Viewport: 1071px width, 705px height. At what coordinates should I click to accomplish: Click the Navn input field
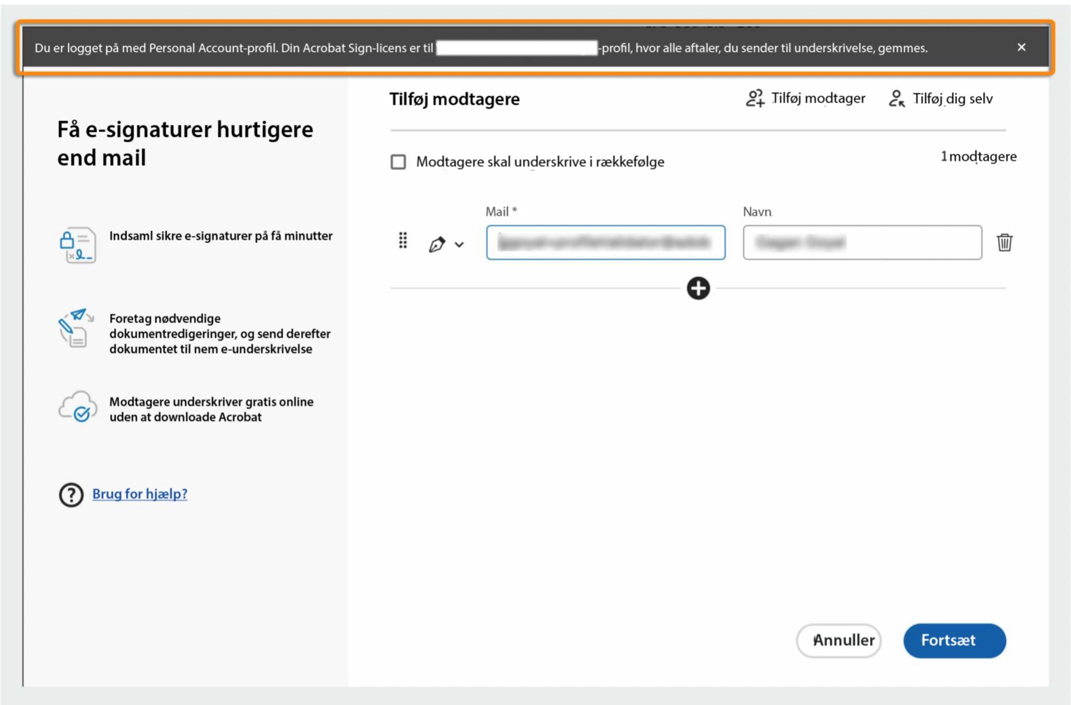click(x=862, y=243)
